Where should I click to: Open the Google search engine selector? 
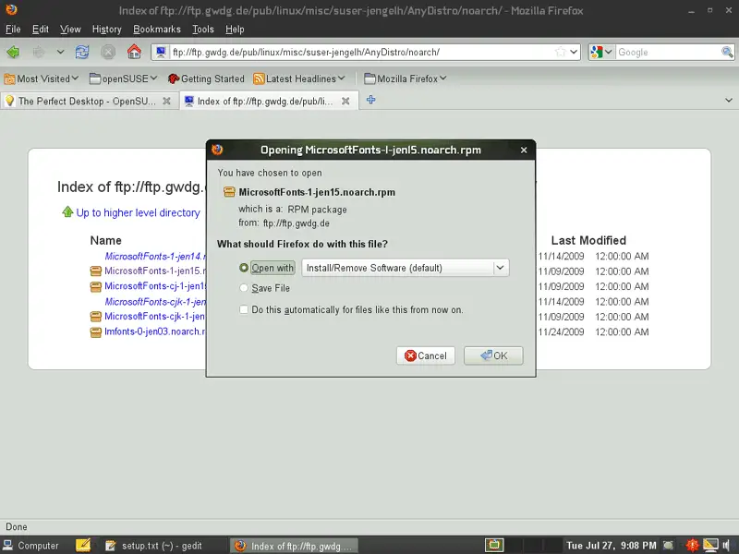coord(601,52)
